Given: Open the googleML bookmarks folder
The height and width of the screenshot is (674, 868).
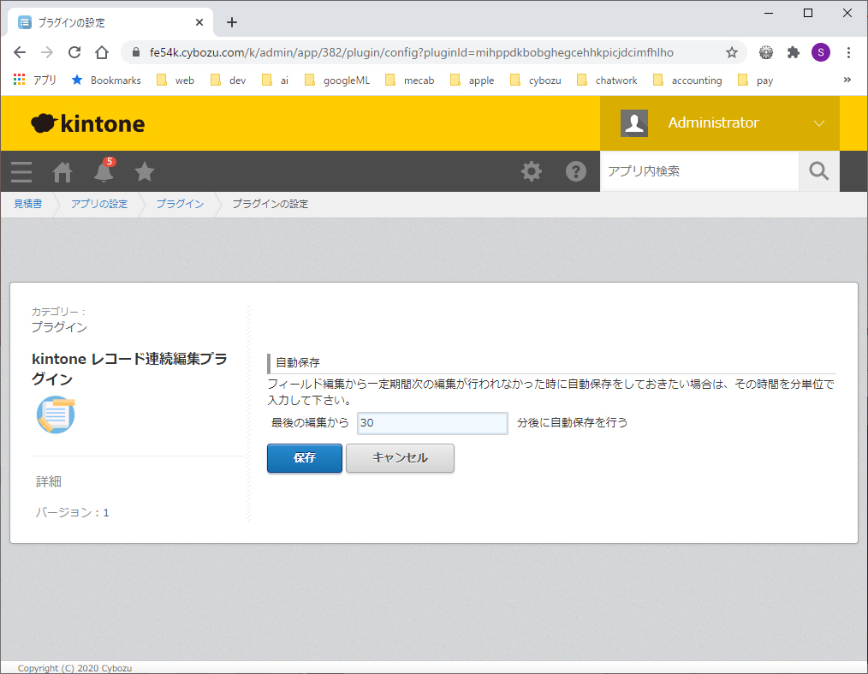Looking at the screenshot, I should (x=336, y=81).
